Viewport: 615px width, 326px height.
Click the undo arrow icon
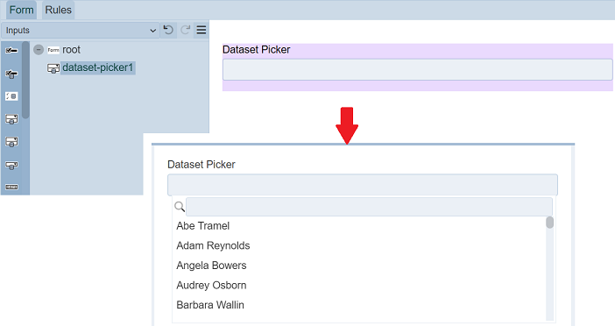point(168,30)
